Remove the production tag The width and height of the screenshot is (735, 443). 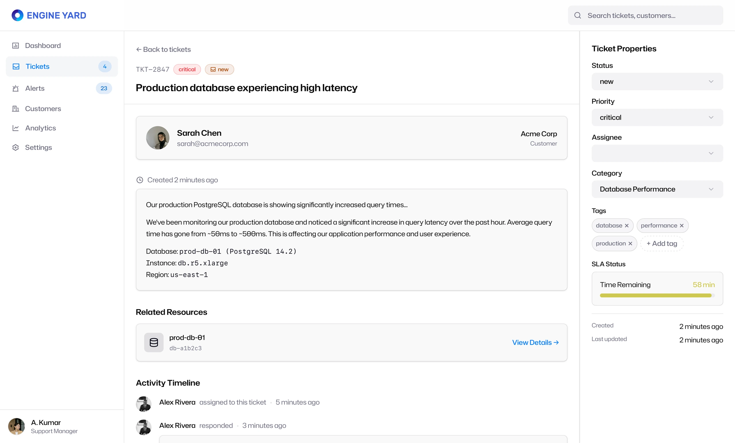630,243
